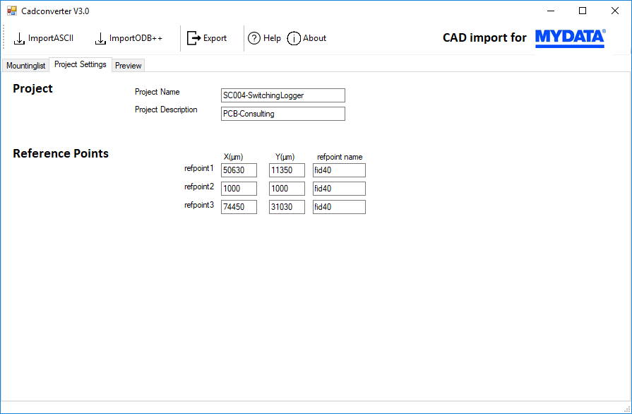The height and width of the screenshot is (414, 632).
Task: Click the About toolbar label
Action: coord(314,38)
